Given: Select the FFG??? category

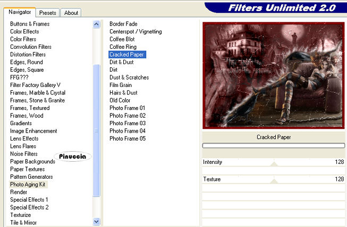Looking at the screenshot, I should [x=19, y=77].
